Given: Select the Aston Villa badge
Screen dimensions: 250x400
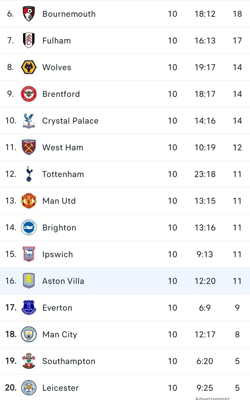Looking at the screenshot, I should click(x=29, y=281).
